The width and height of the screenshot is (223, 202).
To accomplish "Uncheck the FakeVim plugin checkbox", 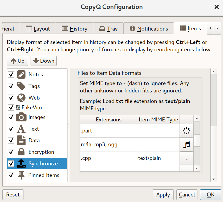I will tap(11, 107).
